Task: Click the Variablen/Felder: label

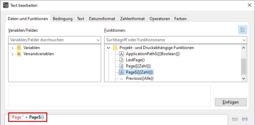Action: [23, 30]
